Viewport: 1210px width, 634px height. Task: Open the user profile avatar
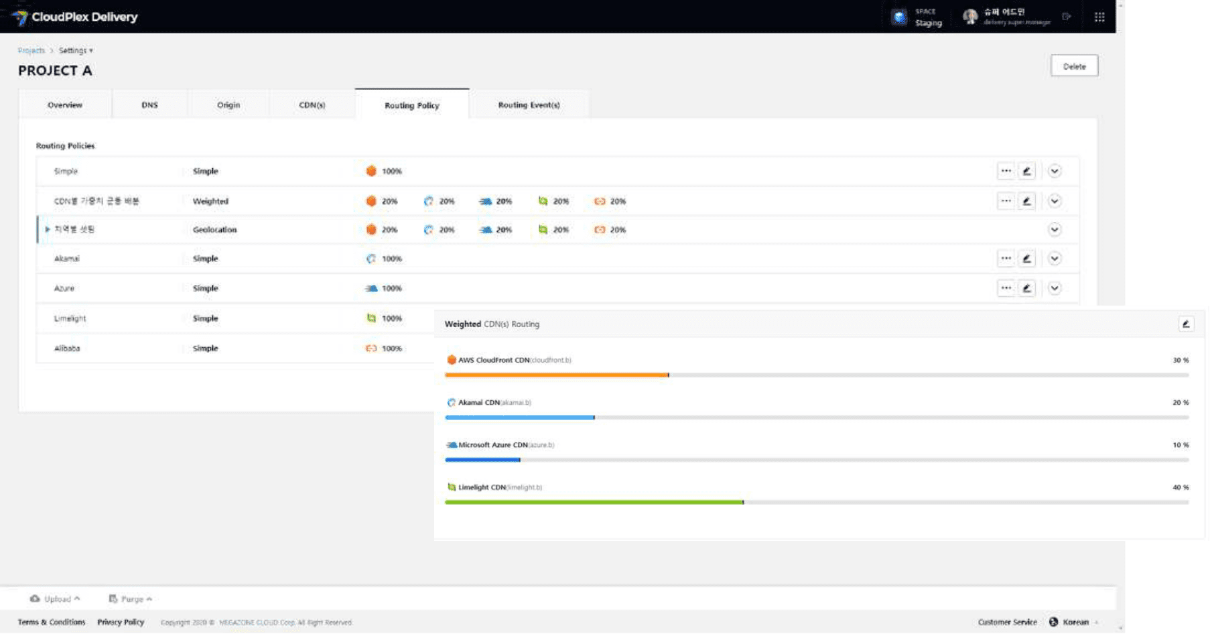click(969, 17)
